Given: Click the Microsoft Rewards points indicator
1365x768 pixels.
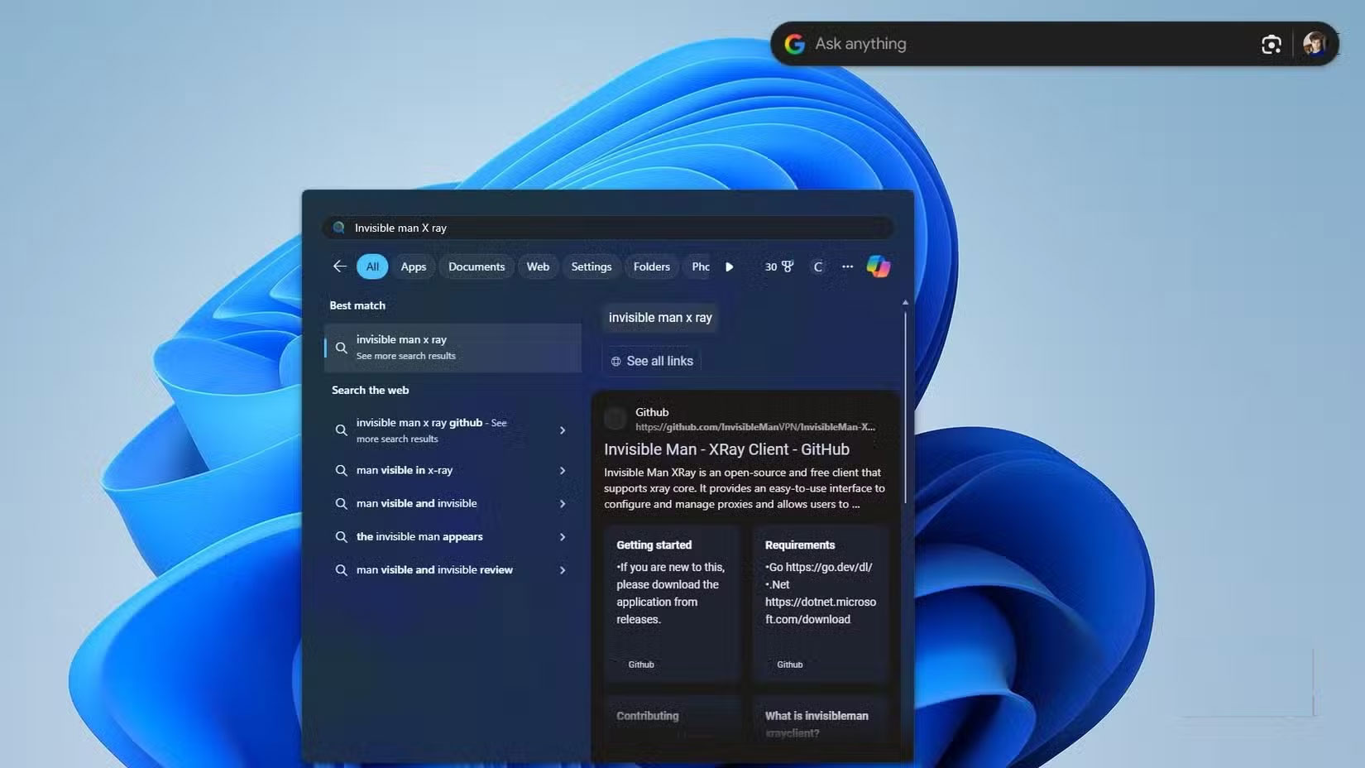Looking at the screenshot, I should [778, 266].
